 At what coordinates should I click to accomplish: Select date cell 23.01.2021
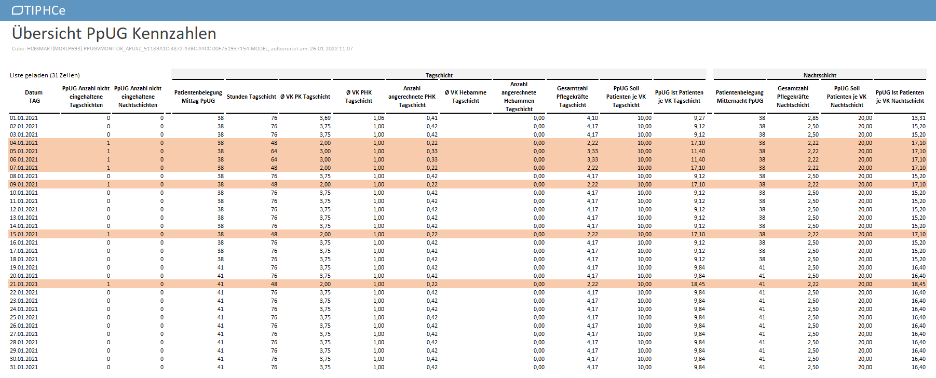[24, 301]
